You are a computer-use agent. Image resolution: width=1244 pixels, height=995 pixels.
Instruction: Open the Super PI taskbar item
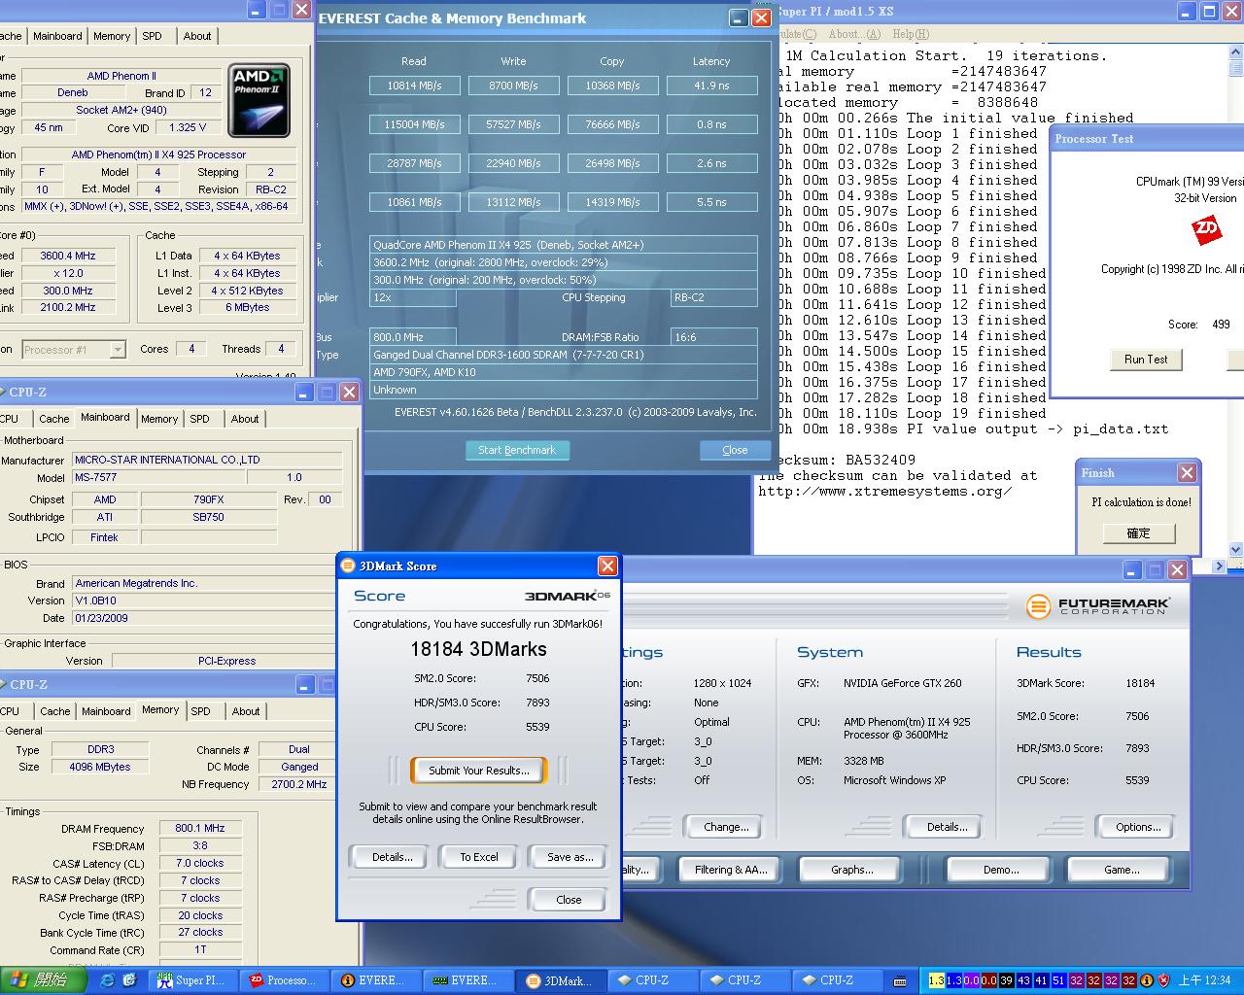[190, 980]
